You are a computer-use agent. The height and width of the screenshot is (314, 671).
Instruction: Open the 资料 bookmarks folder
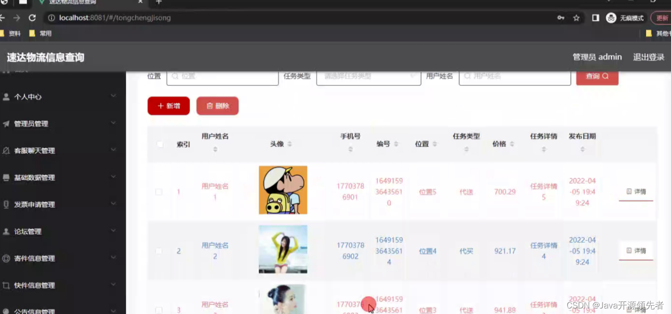tap(11, 33)
